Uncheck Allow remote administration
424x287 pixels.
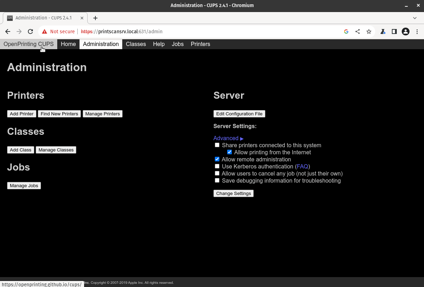(x=217, y=159)
